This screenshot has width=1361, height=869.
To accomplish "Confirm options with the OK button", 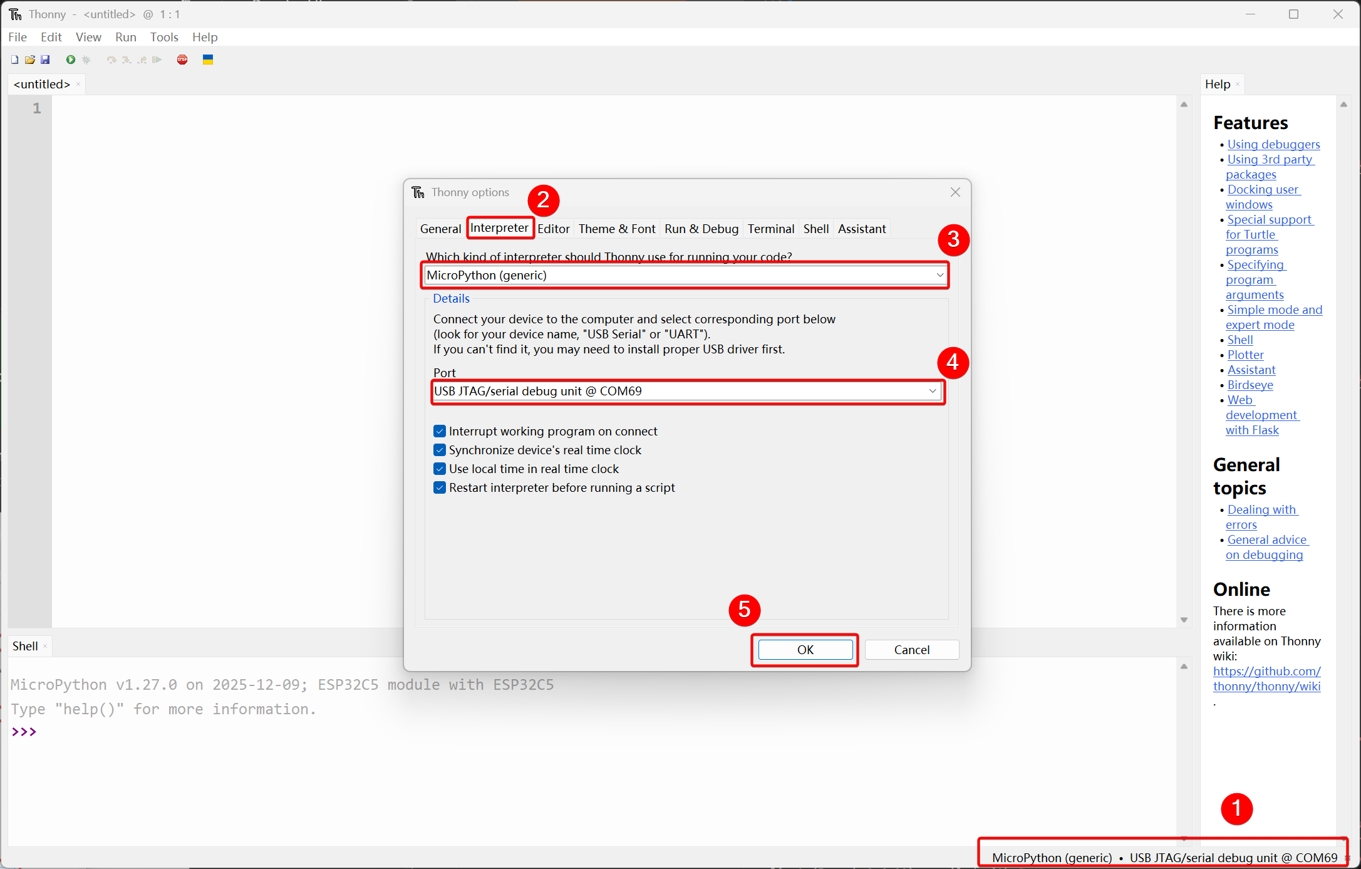I will [x=805, y=650].
